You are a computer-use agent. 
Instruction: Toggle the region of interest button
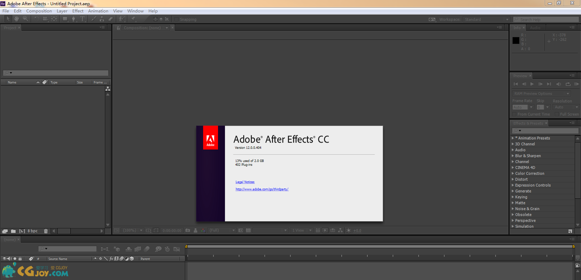point(156,231)
